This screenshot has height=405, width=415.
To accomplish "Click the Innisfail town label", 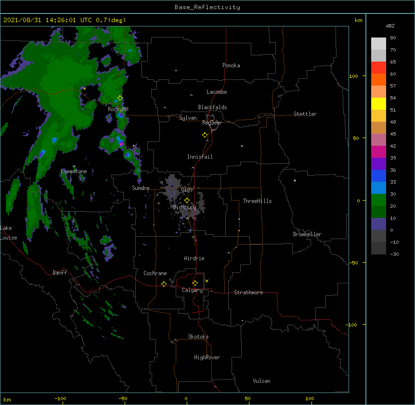I will [200, 157].
